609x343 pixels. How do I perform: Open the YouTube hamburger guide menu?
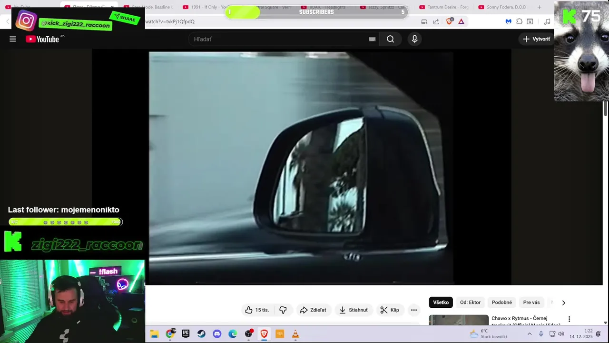tap(13, 39)
